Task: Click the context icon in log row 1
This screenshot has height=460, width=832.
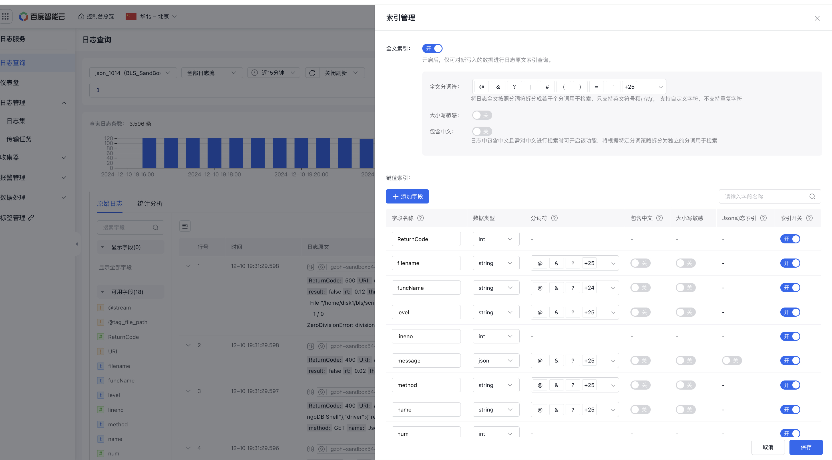Action: point(310,267)
